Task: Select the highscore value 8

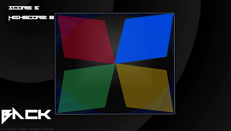Action: pyautogui.click(x=52, y=18)
